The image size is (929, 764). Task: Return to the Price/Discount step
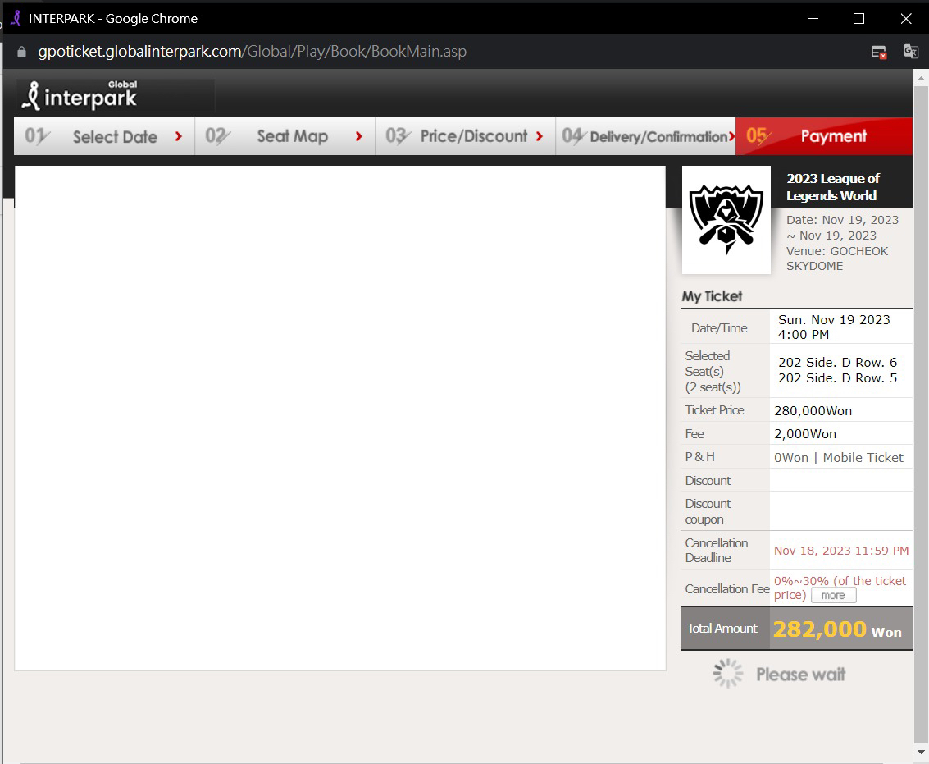coord(465,136)
